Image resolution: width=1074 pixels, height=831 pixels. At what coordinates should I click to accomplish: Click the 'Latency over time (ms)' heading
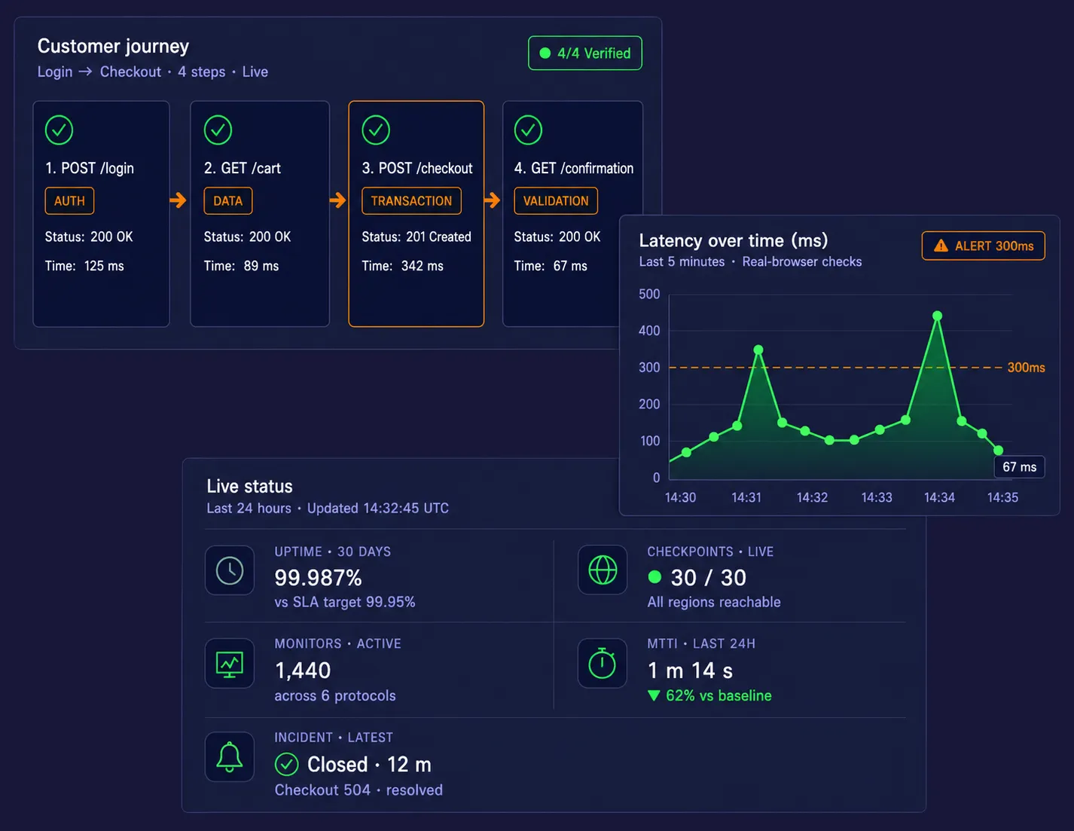(x=734, y=240)
